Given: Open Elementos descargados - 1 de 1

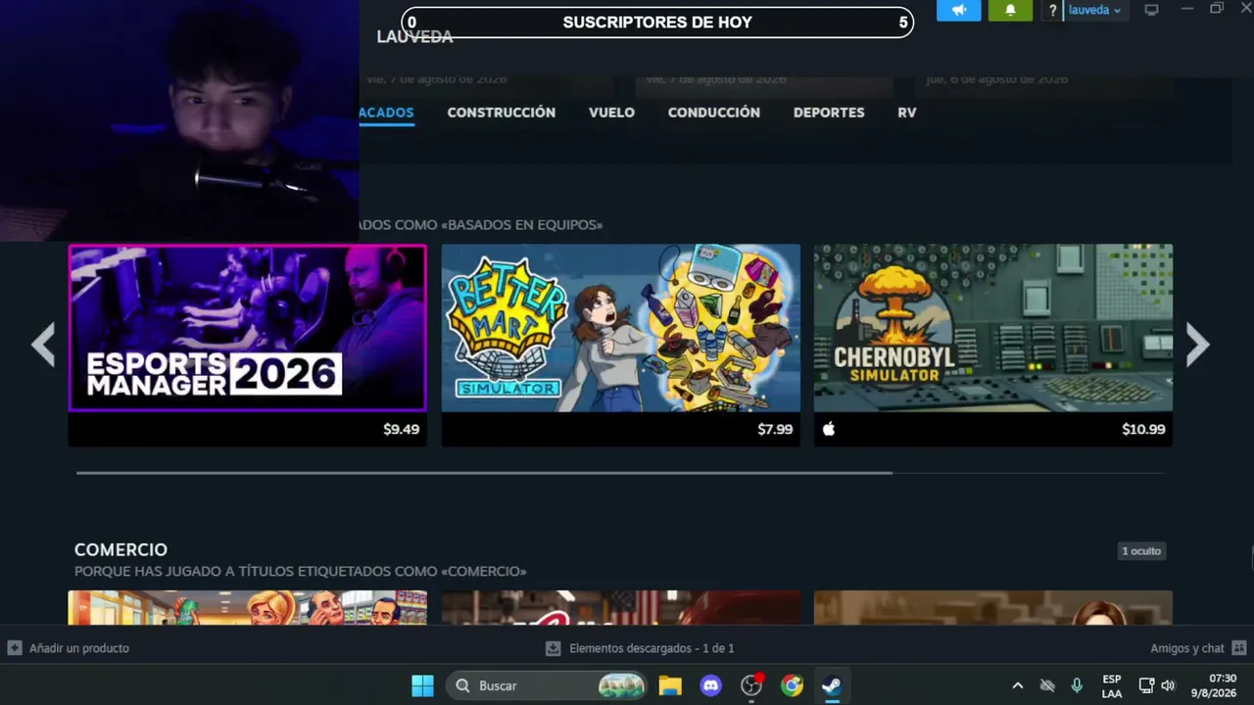Looking at the screenshot, I should [x=651, y=648].
